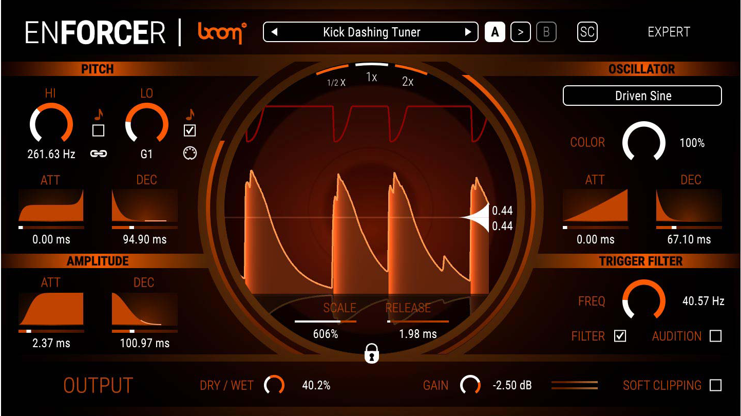Open the Kick Dashing Tuner preset list
Image resolution: width=741 pixels, height=416 pixels.
pos(371,32)
